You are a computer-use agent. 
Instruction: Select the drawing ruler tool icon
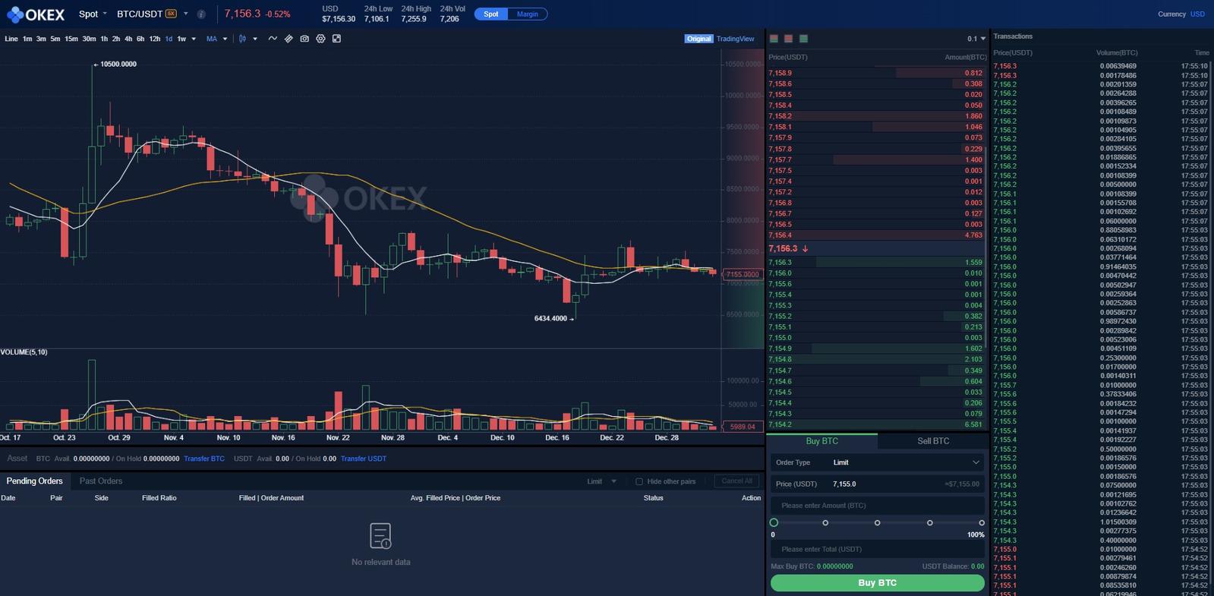[x=289, y=39]
